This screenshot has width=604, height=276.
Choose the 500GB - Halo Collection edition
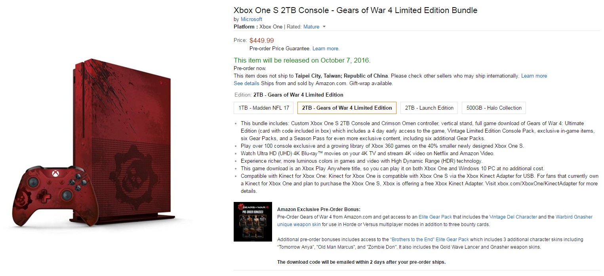(x=494, y=108)
